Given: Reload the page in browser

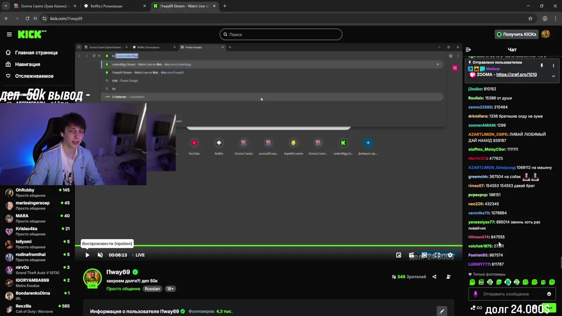Looking at the screenshot, I should click(27, 18).
